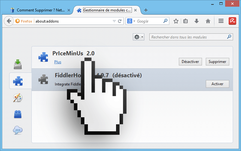
Task: Open the Firefox hamburger menu
Action: [221, 21]
